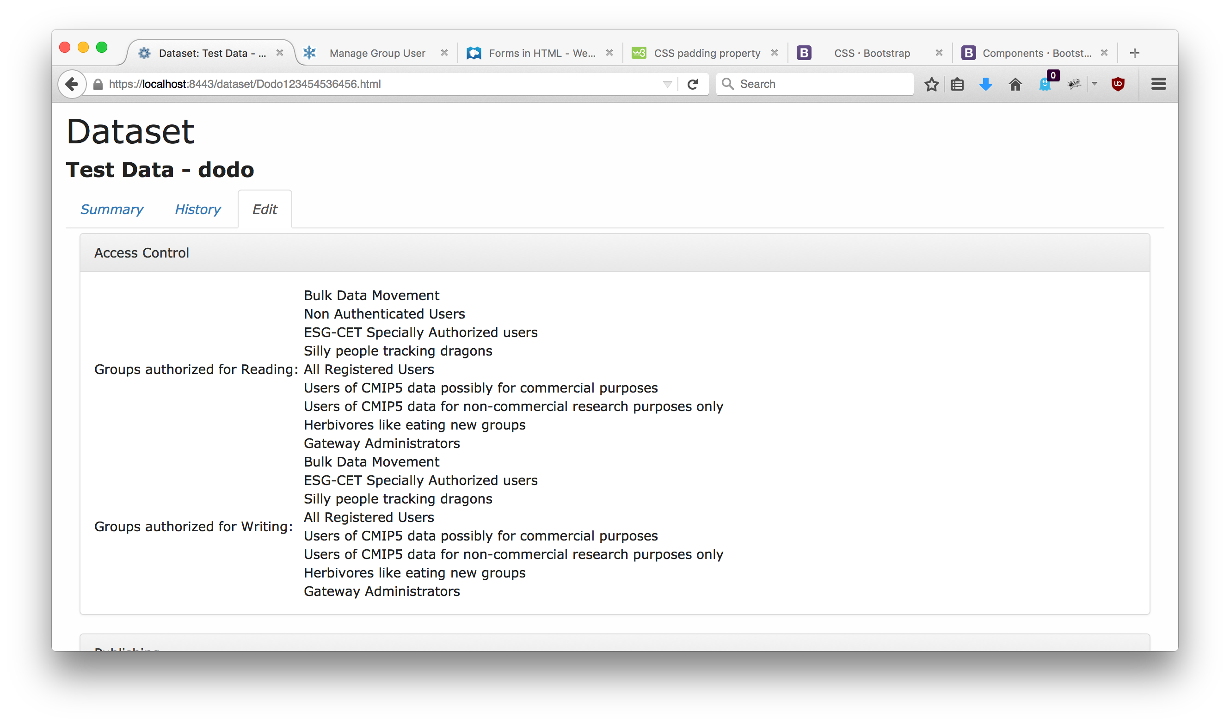Screen dimensions: 1230x725
Task: Open the bookmarks list icon
Action: pos(957,84)
